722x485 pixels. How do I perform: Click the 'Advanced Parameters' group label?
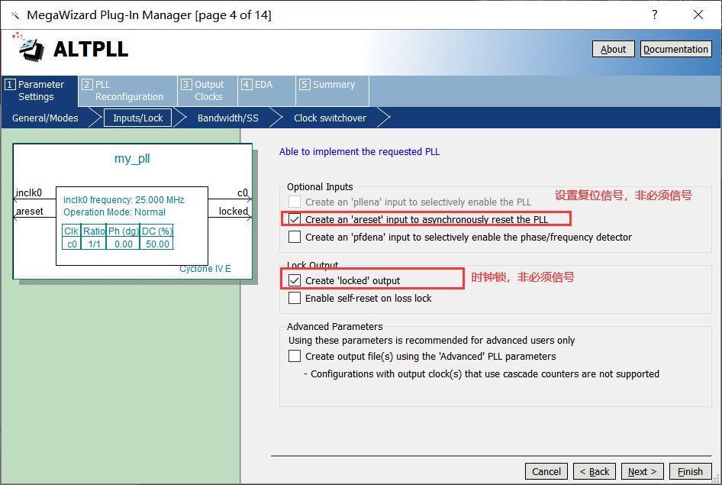(335, 327)
